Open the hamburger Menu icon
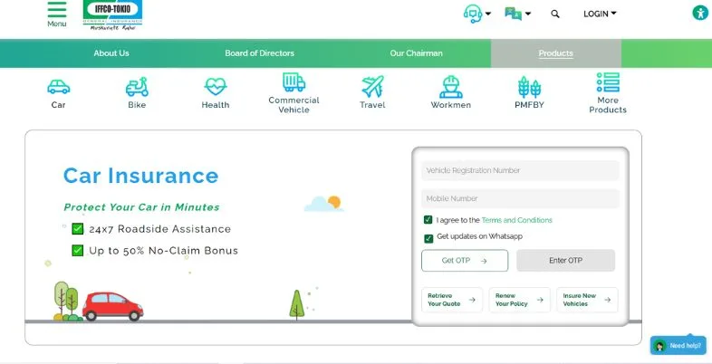The height and width of the screenshot is (364, 712). tap(57, 10)
